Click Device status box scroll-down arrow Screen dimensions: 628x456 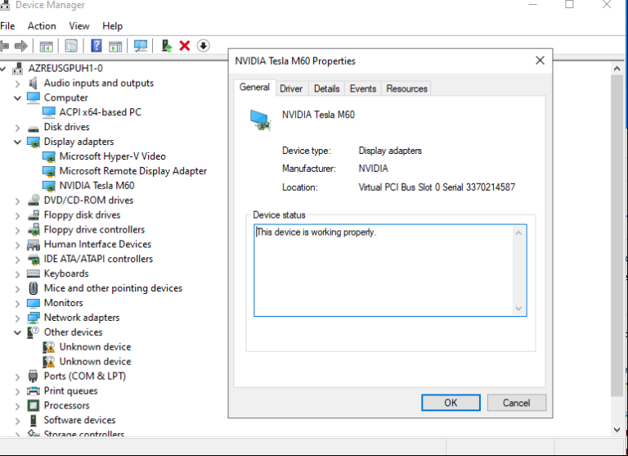tap(518, 308)
